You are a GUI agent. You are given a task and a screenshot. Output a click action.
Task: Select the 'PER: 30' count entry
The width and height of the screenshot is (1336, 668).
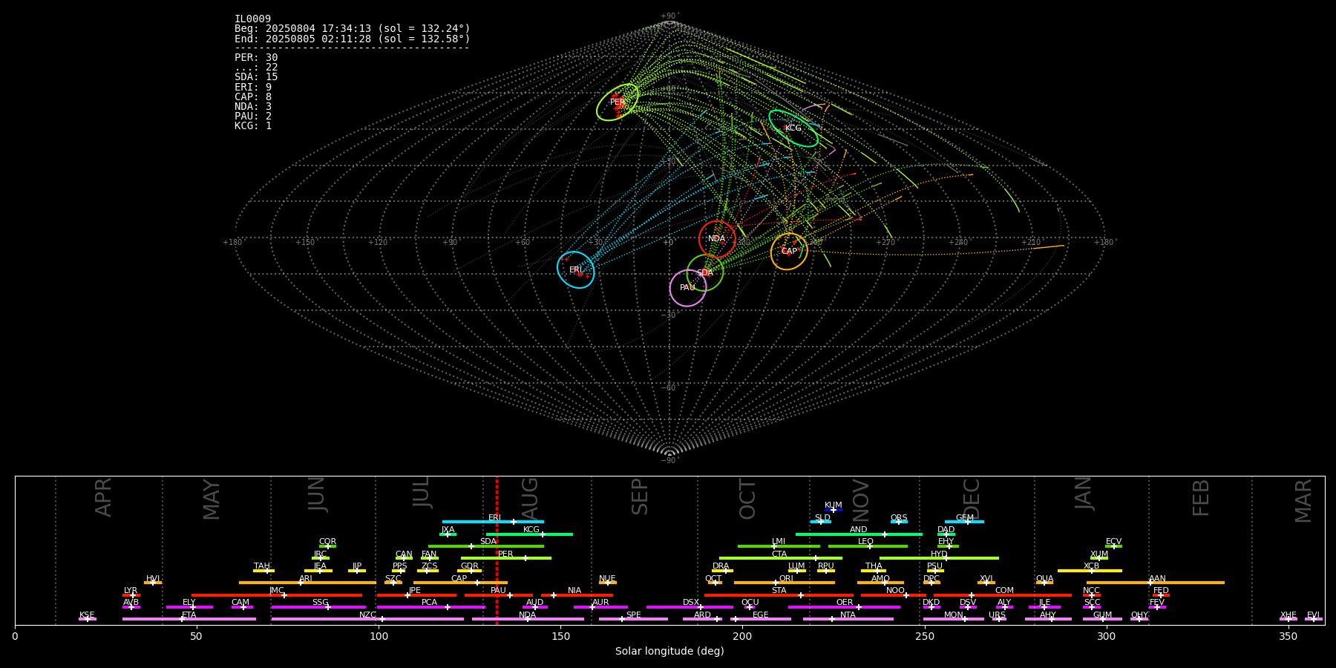click(x=256, y=58)
